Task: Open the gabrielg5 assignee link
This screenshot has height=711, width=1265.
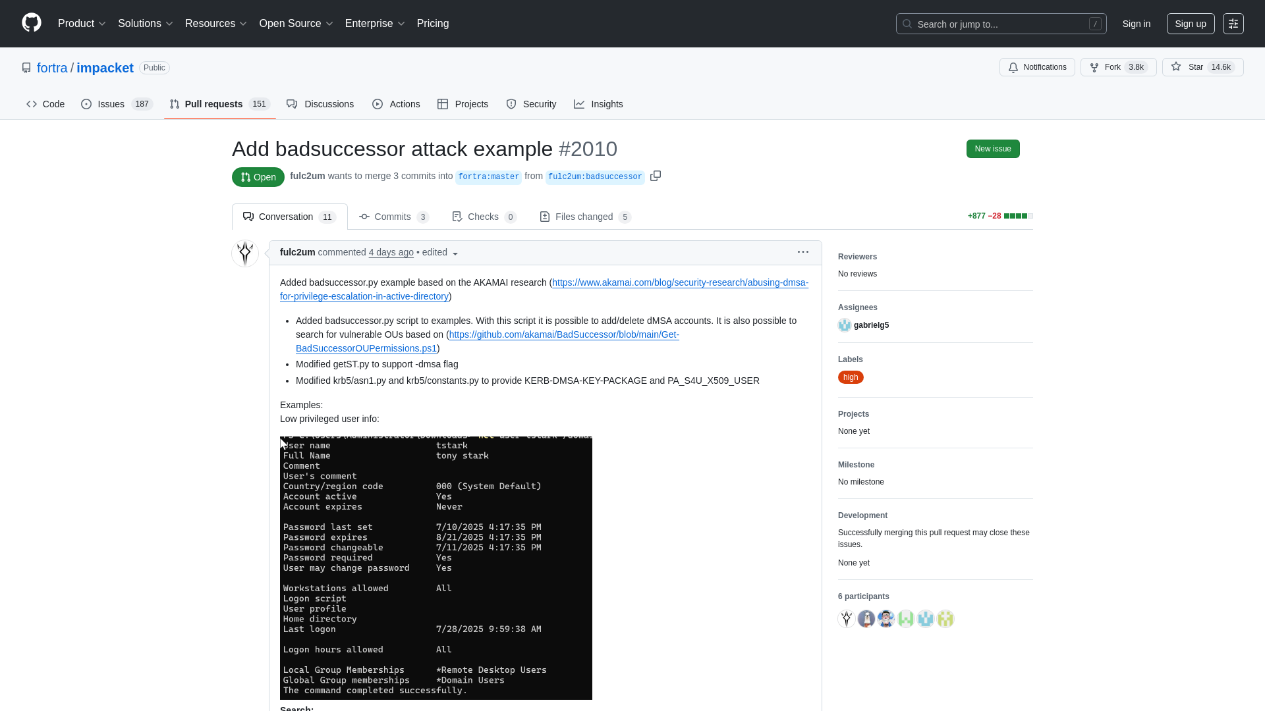Action: 871,325
